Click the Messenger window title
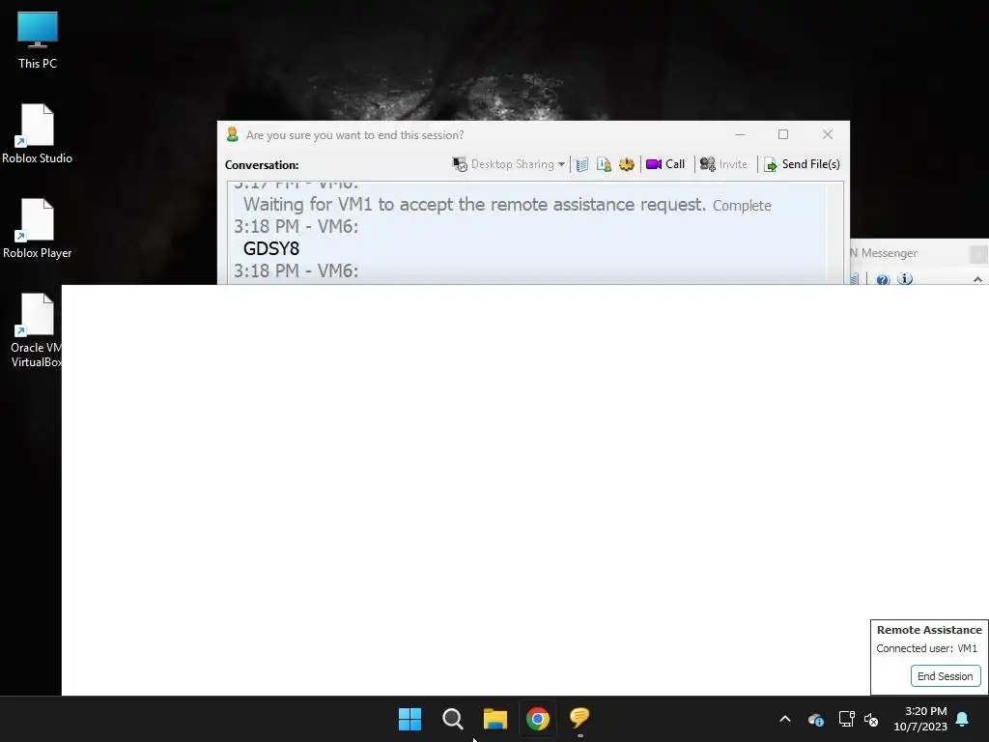This screenshot has height=742, width=989. pyautogui.click(x=883, y=253)
